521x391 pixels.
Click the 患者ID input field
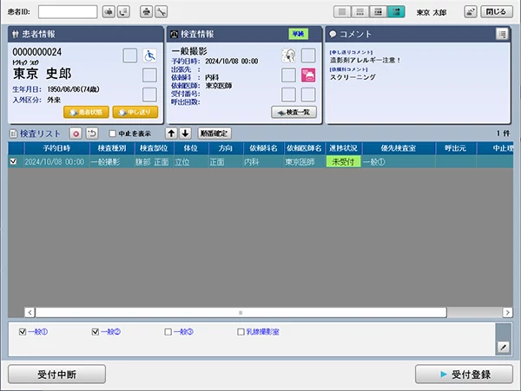[x=68, y=12]
